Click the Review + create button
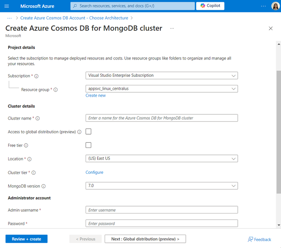Viewport: 281px width, 248px height. coord(26,239)
